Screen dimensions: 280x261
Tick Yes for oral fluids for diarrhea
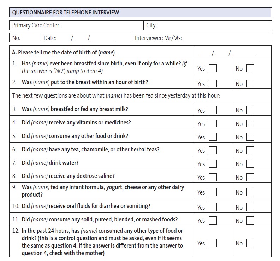click(x=213, y=207)
